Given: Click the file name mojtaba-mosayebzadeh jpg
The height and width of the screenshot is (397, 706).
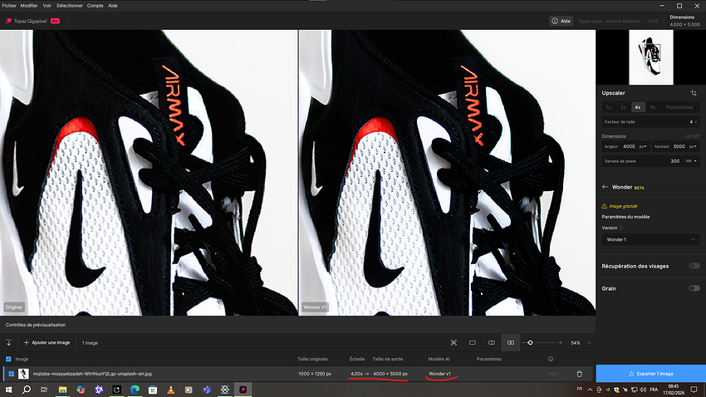Looking at the screenshot, I should (x=92, y=374).
